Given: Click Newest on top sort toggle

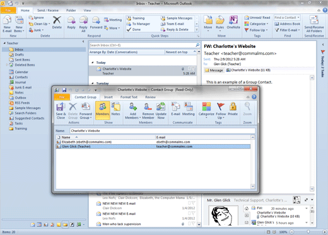Looking at the screenshot, I should click(x=181, y=52).
